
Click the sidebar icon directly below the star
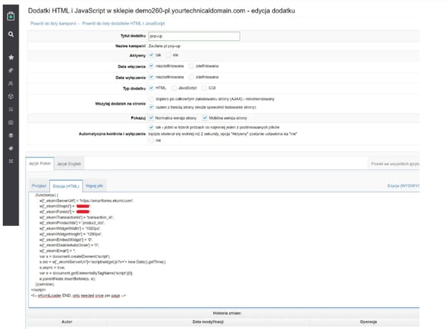point(10,70)
